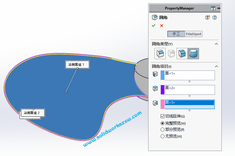This screenshot has width=235, height=156.
Task: Click the purple color swatch of 面<2>
Action: 162,90
